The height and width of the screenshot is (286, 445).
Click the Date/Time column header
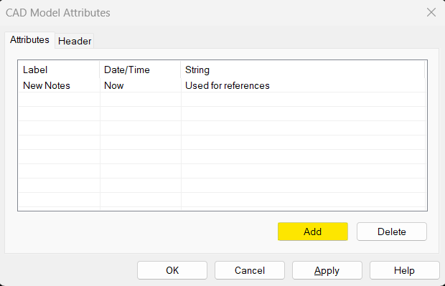coord(140,70)
